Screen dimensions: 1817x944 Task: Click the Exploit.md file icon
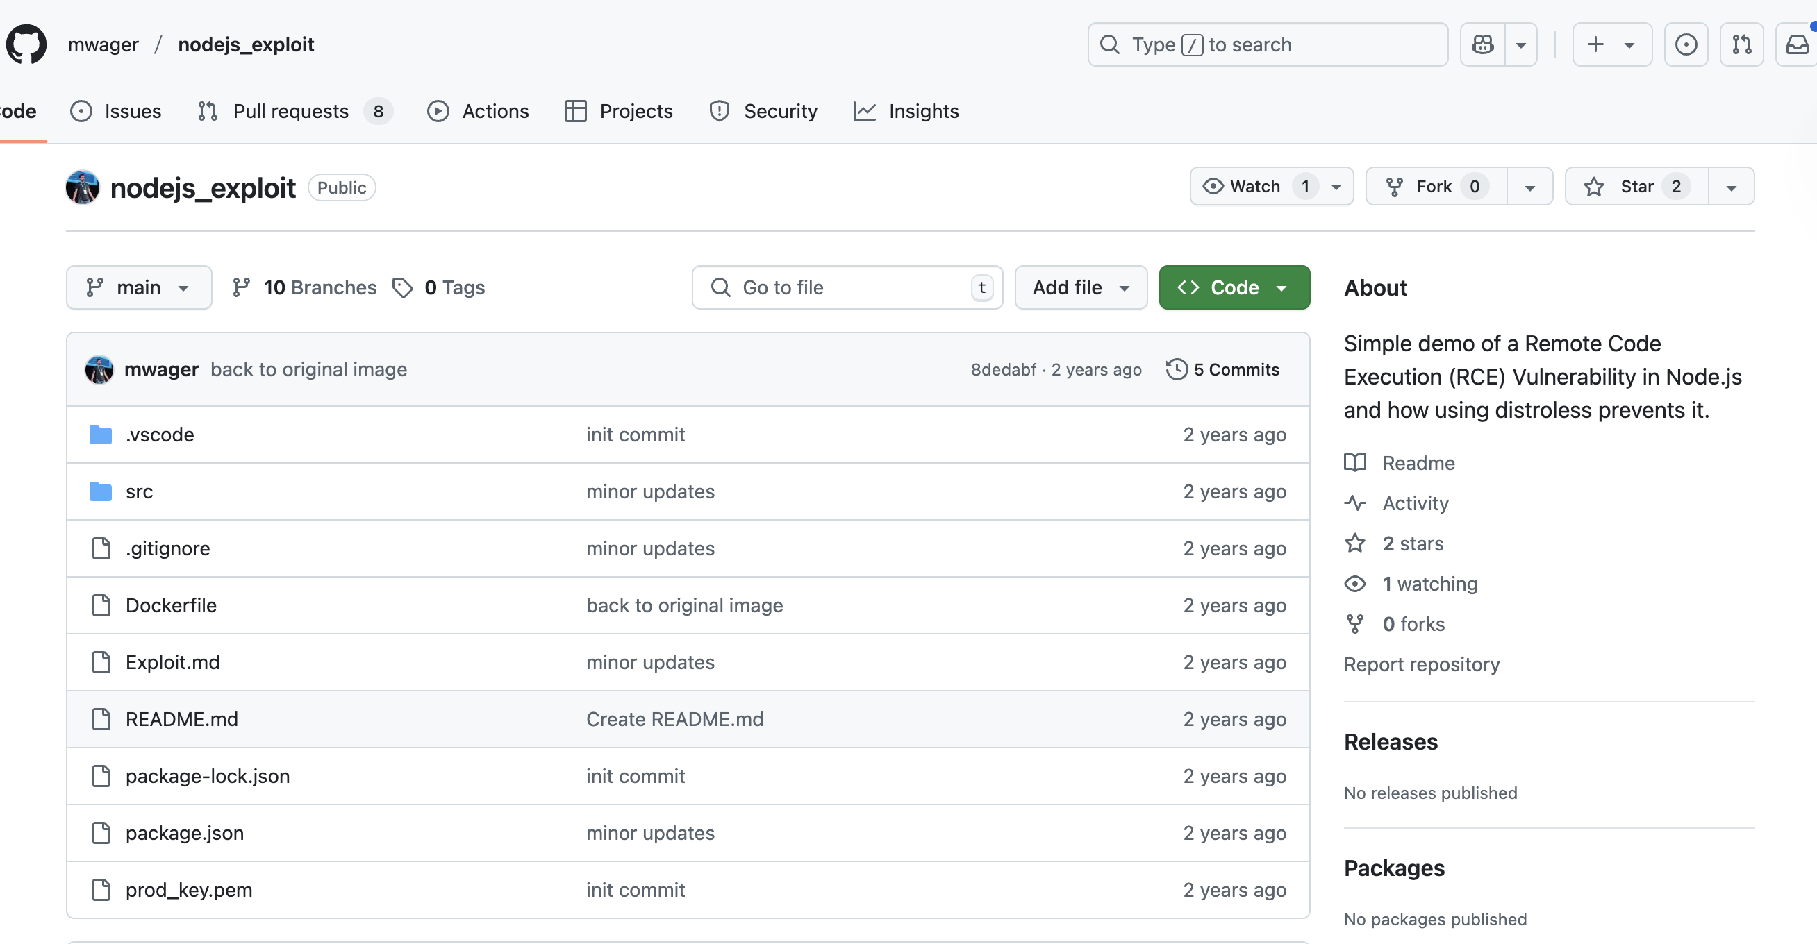[101, 663]
